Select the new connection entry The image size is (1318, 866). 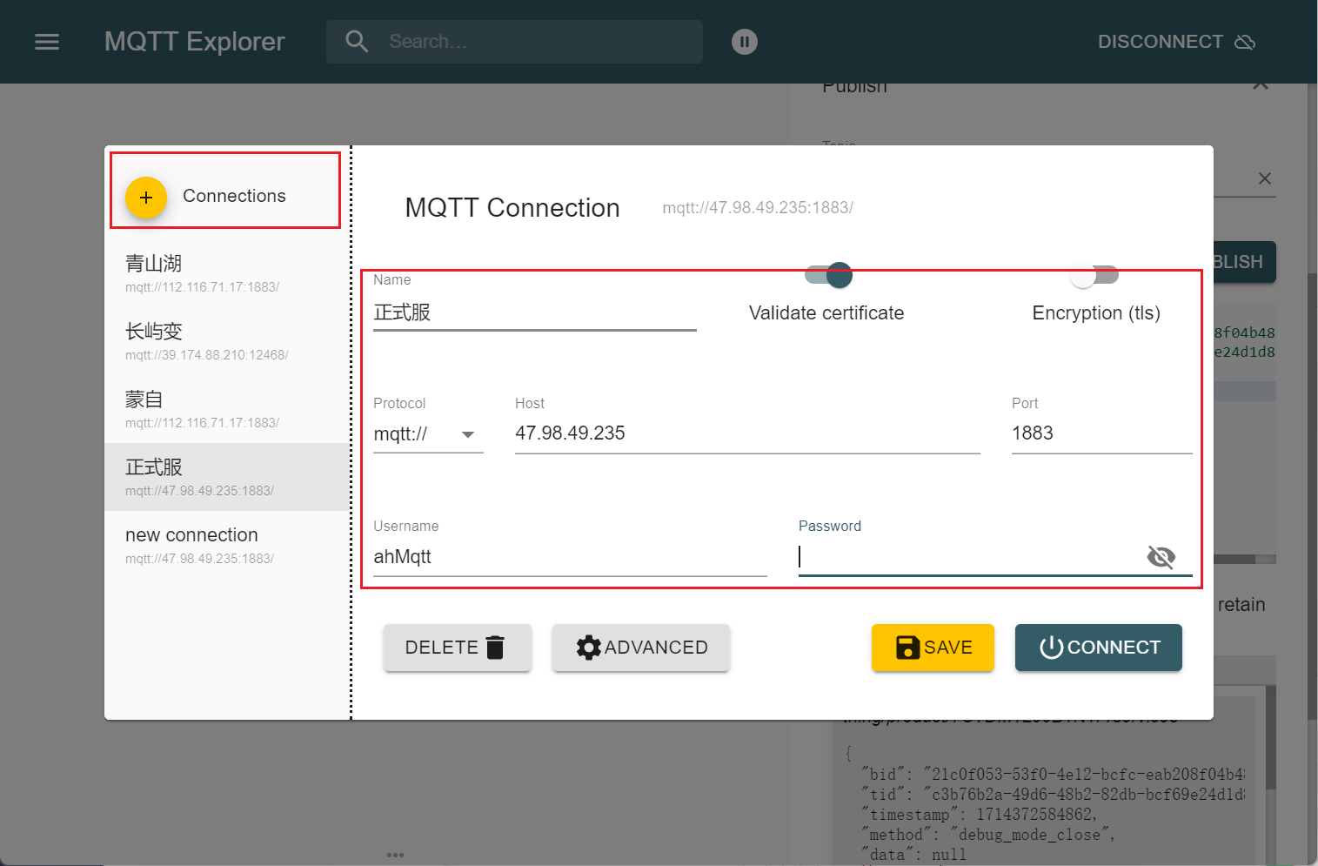tap(226, 545)
